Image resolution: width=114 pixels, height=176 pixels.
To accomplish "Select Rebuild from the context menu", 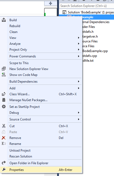I will click(15, 26).
